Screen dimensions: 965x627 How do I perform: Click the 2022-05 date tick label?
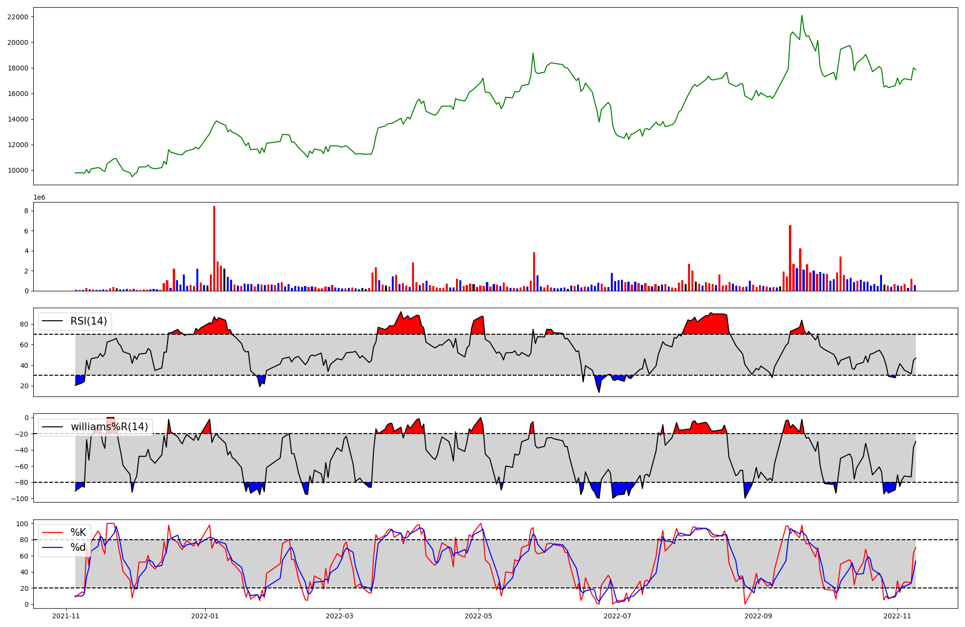tap(479, 616)
